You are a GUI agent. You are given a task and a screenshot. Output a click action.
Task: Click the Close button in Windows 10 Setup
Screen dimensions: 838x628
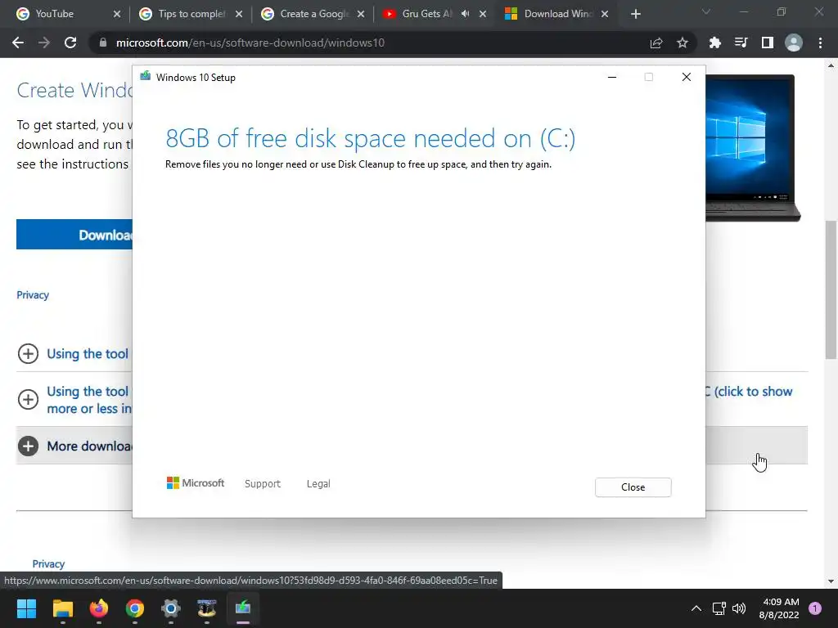(x=633, y=487)
